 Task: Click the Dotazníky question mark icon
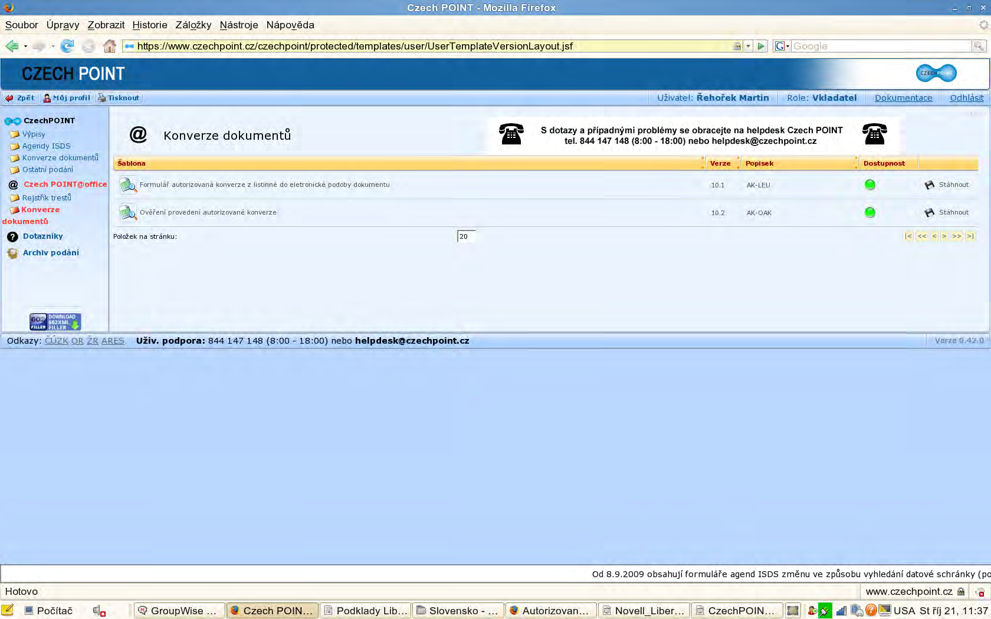[12, 237]
